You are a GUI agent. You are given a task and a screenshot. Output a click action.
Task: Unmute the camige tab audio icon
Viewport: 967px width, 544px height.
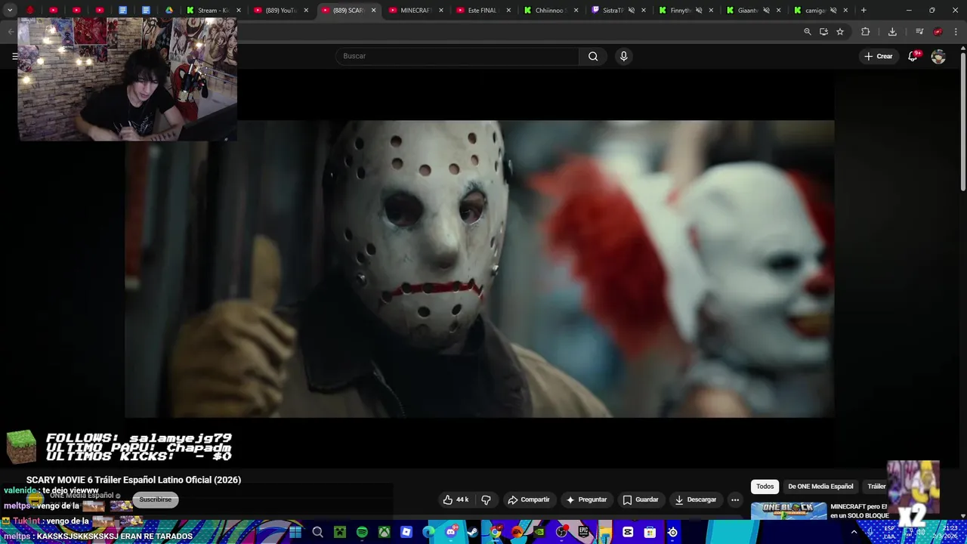(x=833, y=11)
